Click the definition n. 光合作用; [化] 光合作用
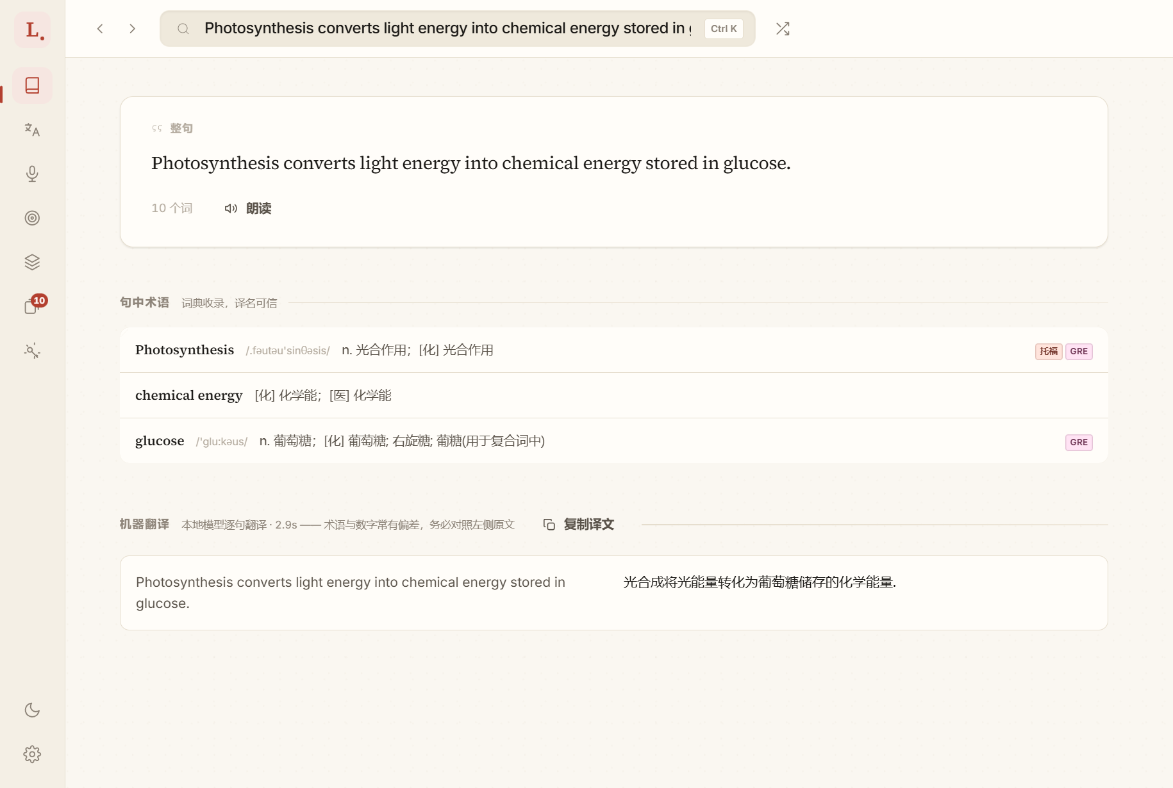The height and width of the screenshot is (788, 1173). (x=417, y=350)
